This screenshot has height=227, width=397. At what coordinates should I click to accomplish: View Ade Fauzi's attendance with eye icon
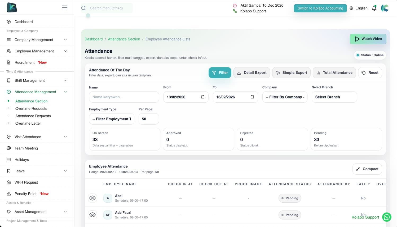(x=92, y=215)
